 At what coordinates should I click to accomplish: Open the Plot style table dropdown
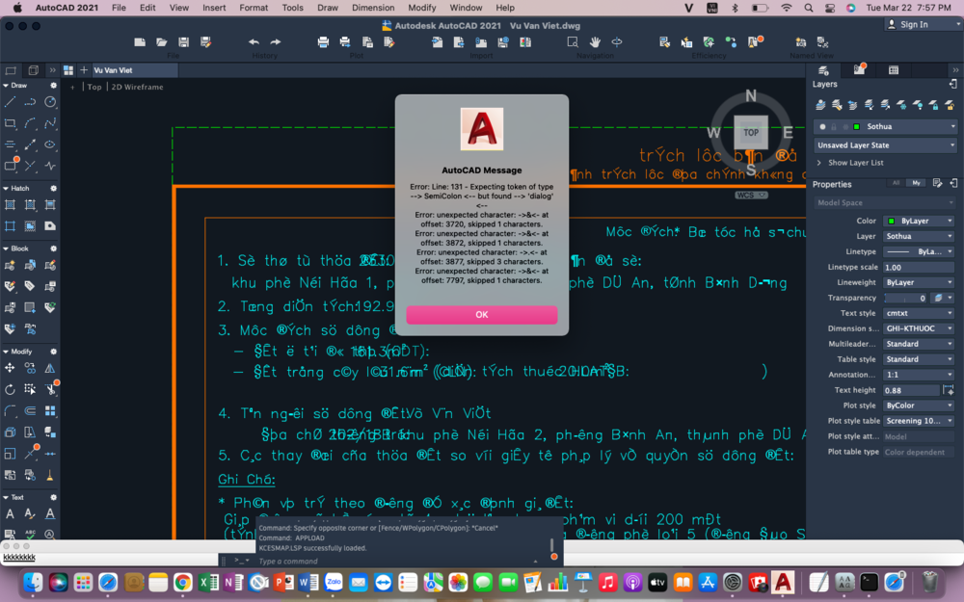point(919,421)
